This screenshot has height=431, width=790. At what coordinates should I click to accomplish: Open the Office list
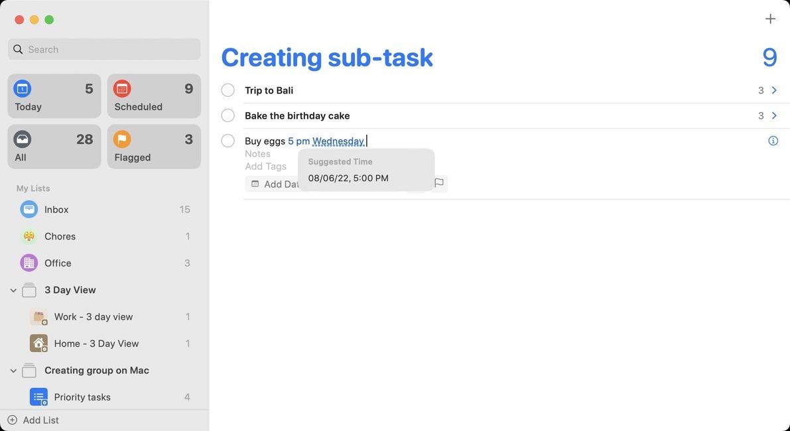click(57, 263)
